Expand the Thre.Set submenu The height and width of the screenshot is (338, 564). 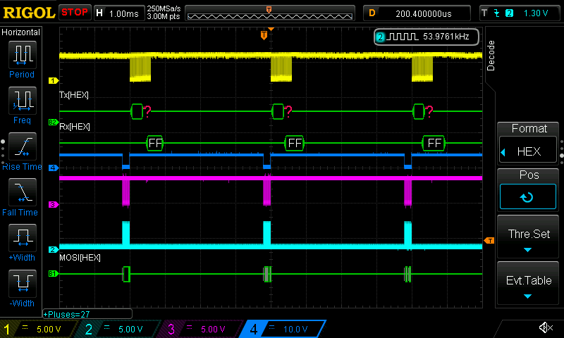point(528,239)
